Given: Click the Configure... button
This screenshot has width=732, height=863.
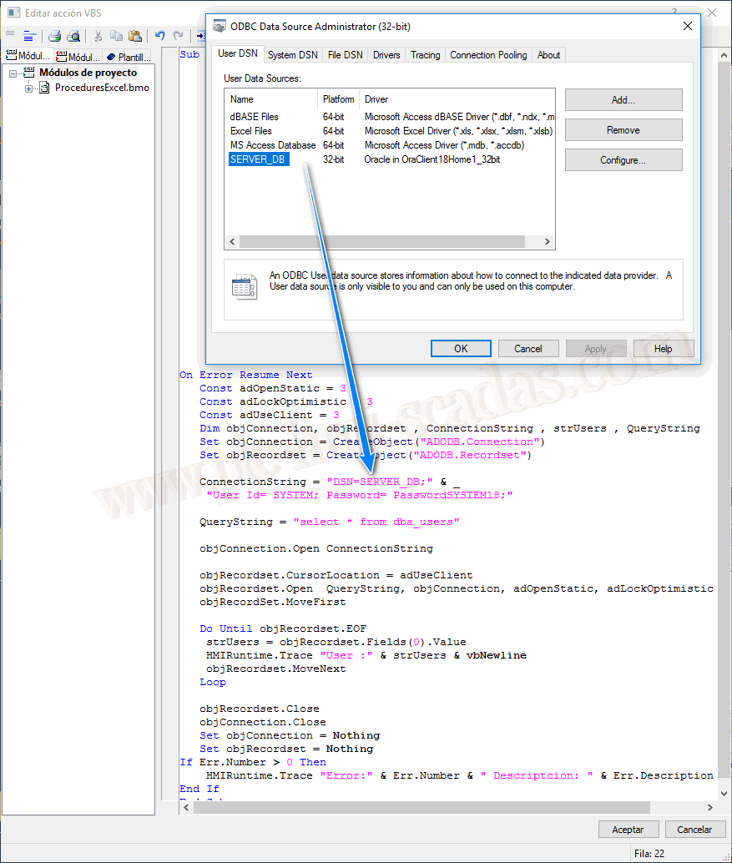Looking at the screenshot, I should [x=623, y=160].
